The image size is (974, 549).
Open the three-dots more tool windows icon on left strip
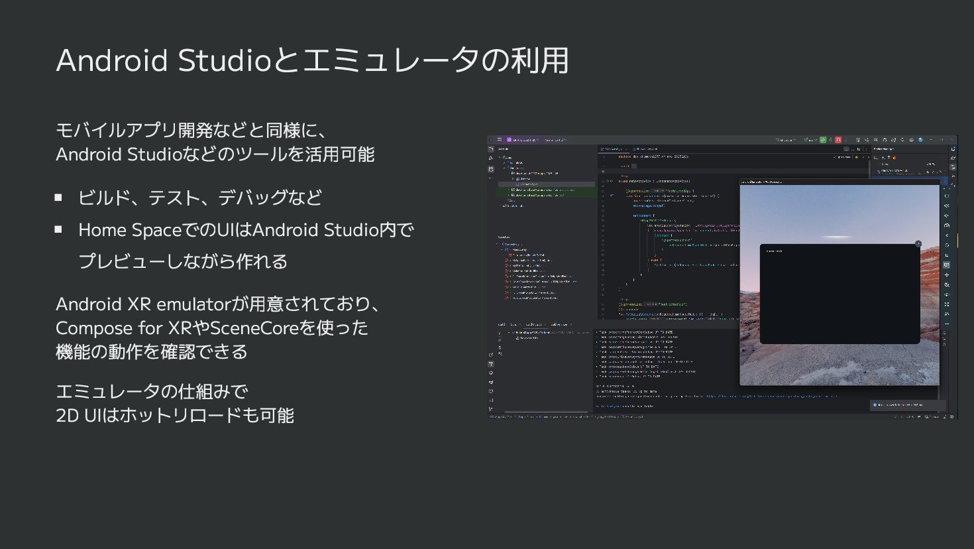pos(491,178)
